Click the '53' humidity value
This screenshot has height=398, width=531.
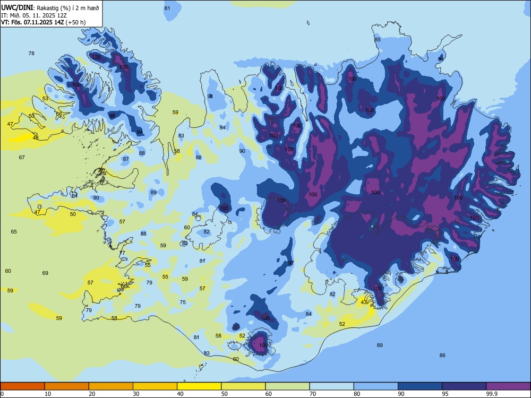click(x=45, y=99)
